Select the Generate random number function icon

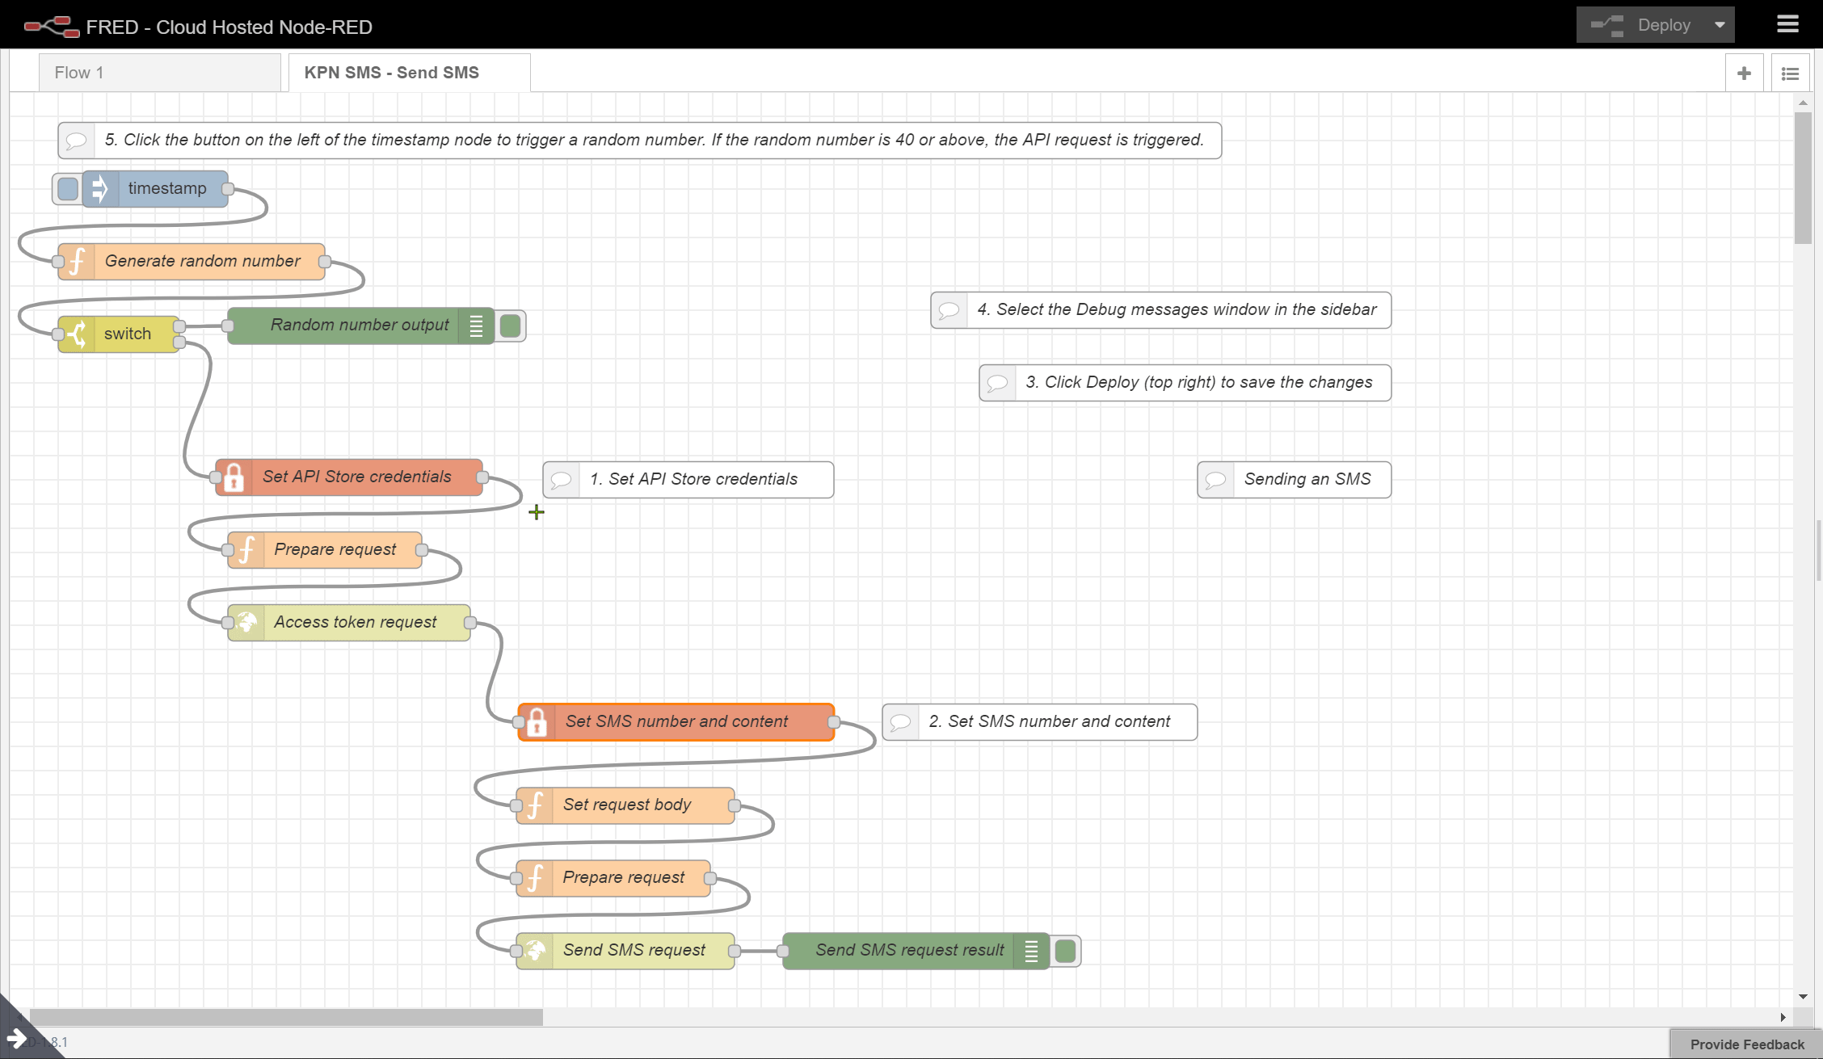77,262
